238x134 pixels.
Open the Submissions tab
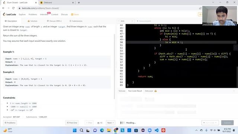pyautogui.click(x=76, y=21)
